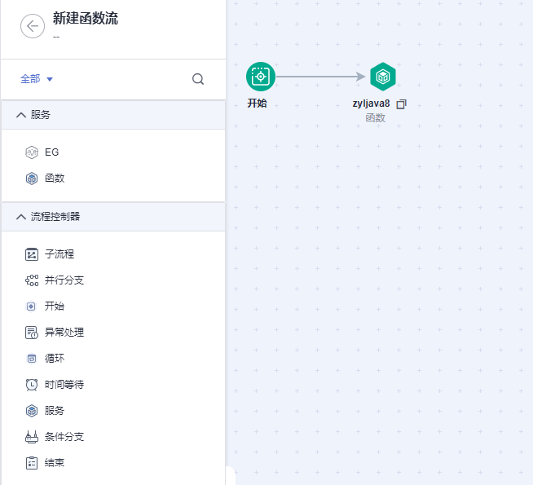The width and height of the screenshot is (533, 485).
Task: Select the EG service icon
Action: pyautogui.click(x=32, y=152)
